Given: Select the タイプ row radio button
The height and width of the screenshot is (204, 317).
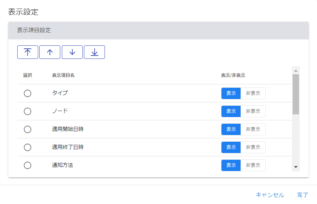Looking at the screenshot, I should click(27, 93).
